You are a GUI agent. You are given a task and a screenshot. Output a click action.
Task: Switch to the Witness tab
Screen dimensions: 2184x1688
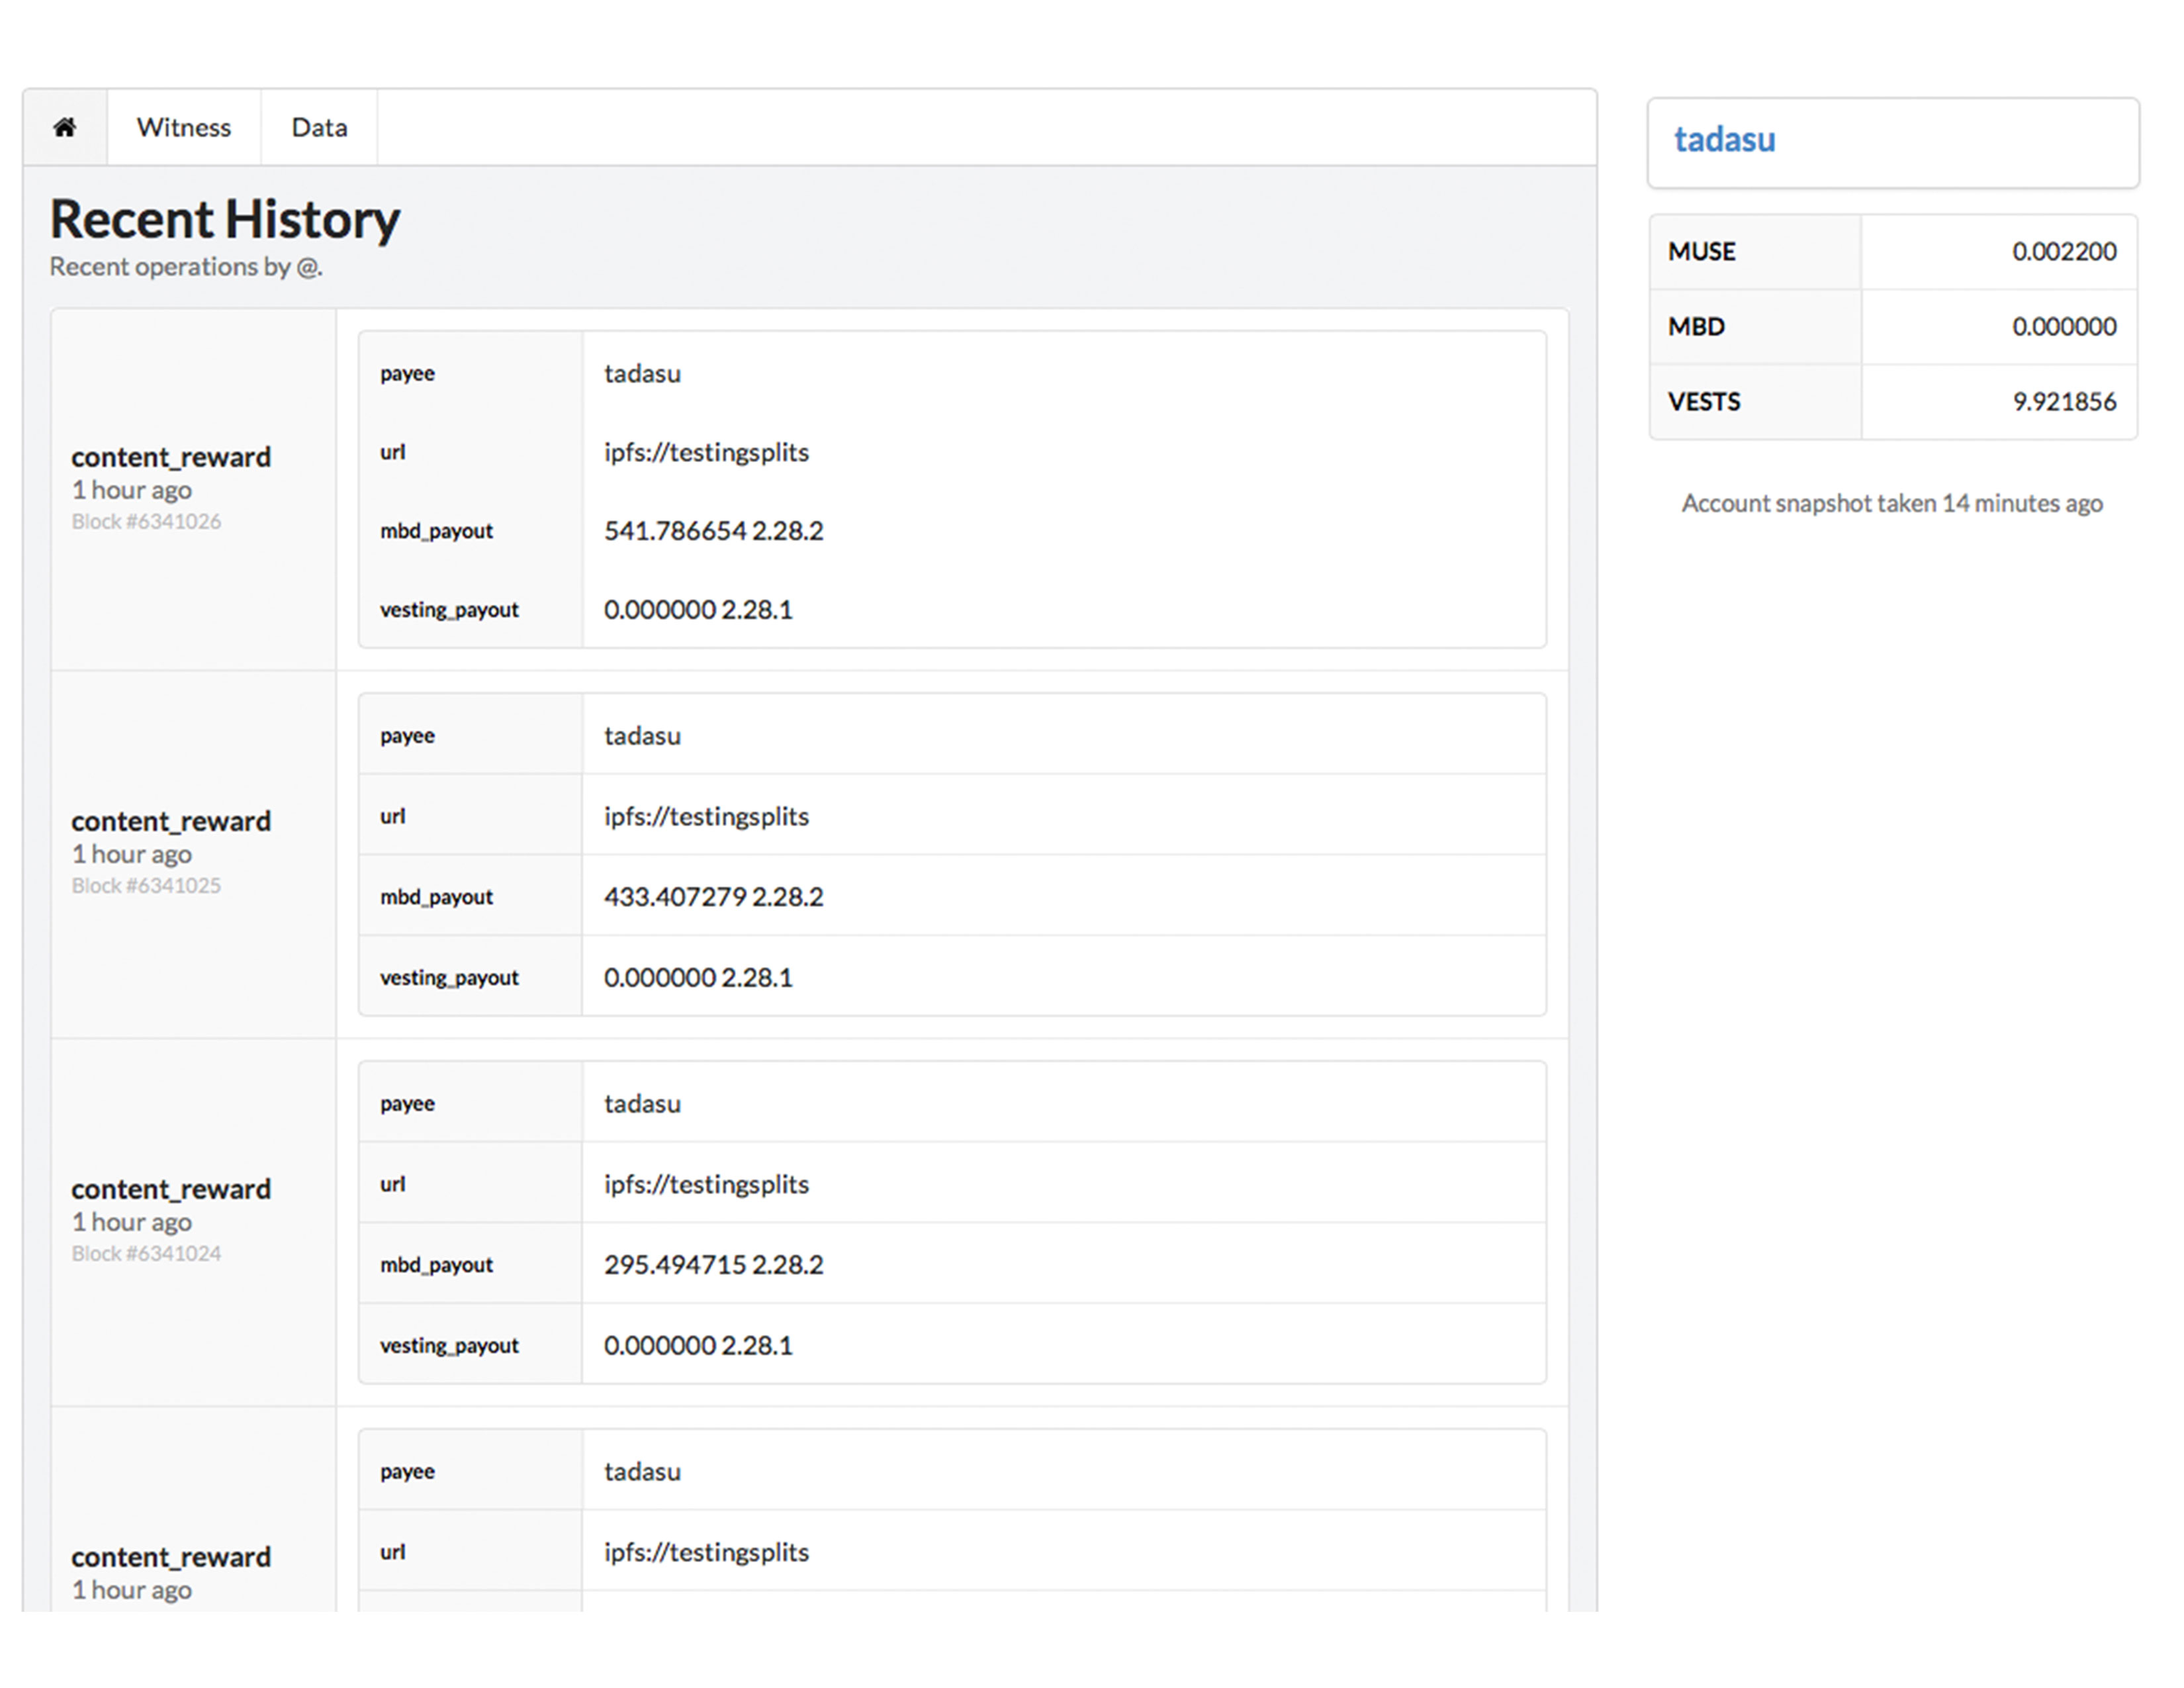pyautogui.click(x=184, y=127)
